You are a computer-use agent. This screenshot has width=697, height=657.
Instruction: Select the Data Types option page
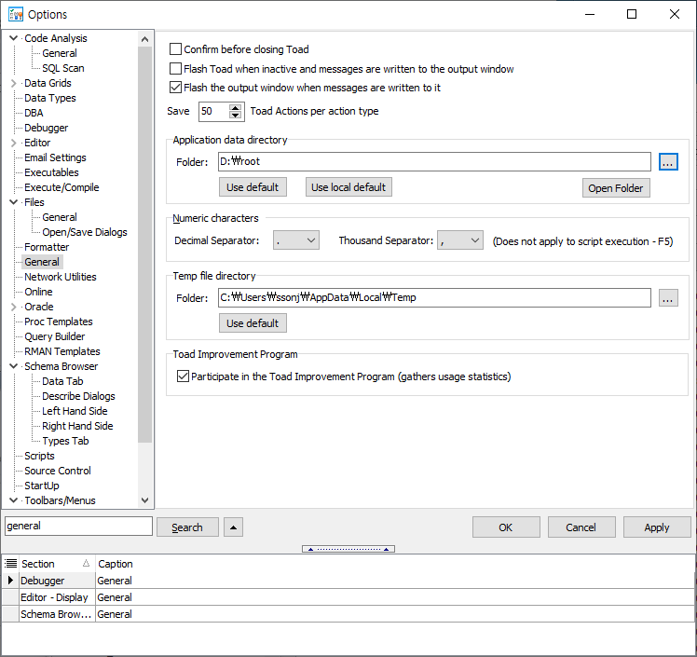(50, 98)
